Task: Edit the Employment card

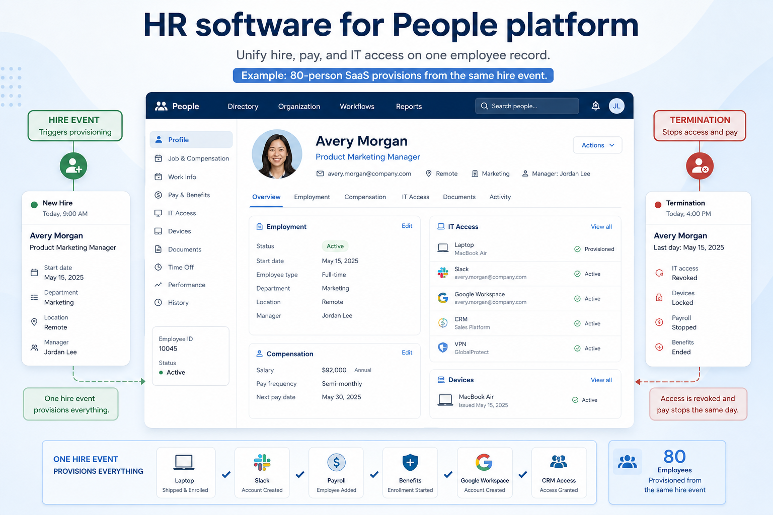Action: [x=407, y=226]
